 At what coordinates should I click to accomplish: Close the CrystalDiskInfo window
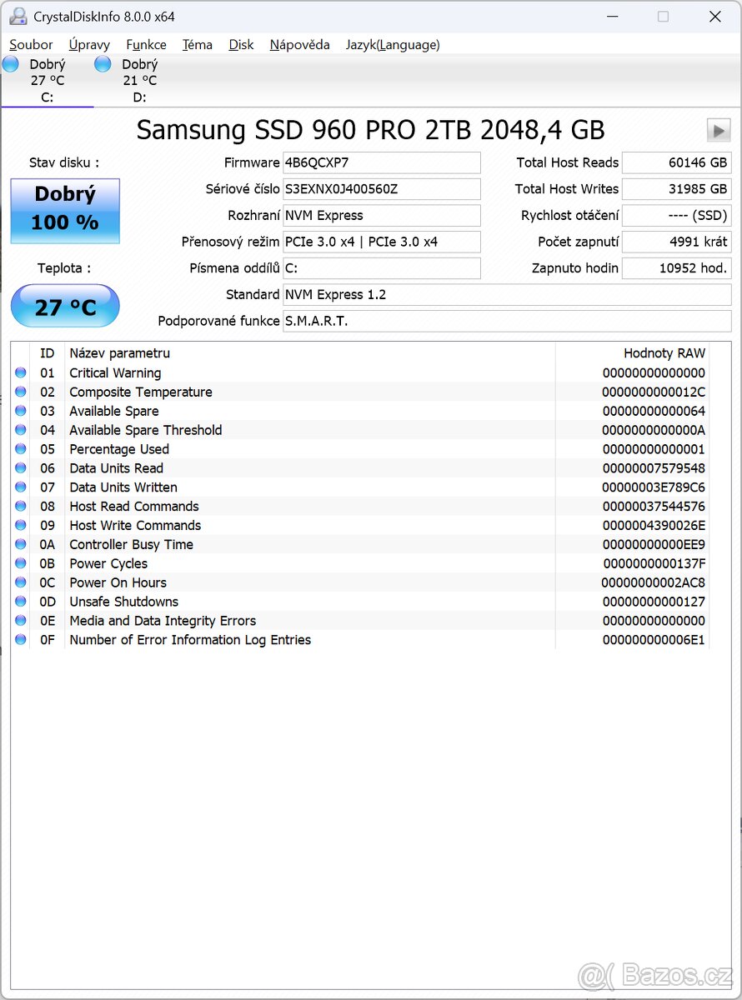[714, 16]
